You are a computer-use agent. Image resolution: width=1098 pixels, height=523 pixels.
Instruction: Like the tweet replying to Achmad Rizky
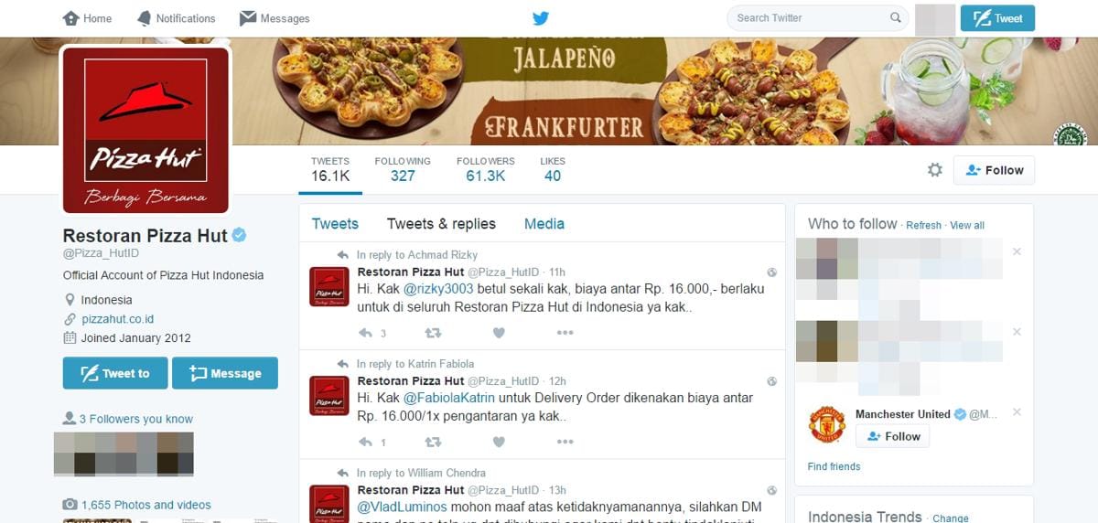pyautogui.click(x=499, y=333)
